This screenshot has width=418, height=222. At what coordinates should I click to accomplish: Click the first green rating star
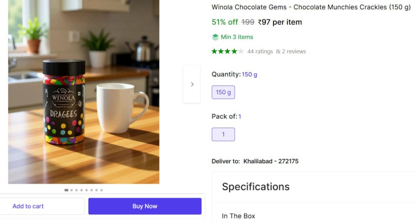215,51
